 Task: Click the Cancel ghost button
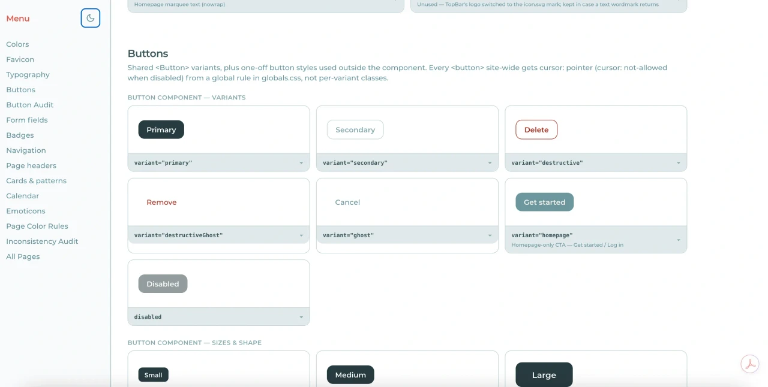347,202
